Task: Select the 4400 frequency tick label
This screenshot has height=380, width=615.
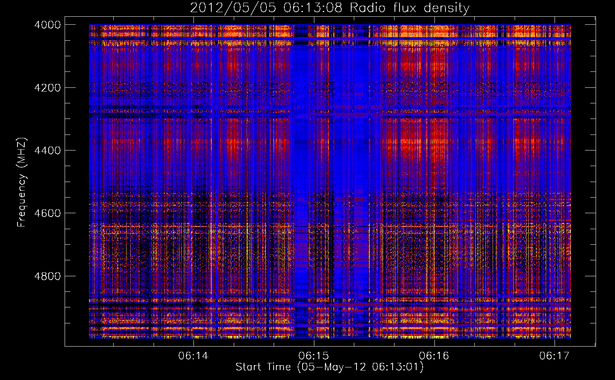Action: coord(48,150)
